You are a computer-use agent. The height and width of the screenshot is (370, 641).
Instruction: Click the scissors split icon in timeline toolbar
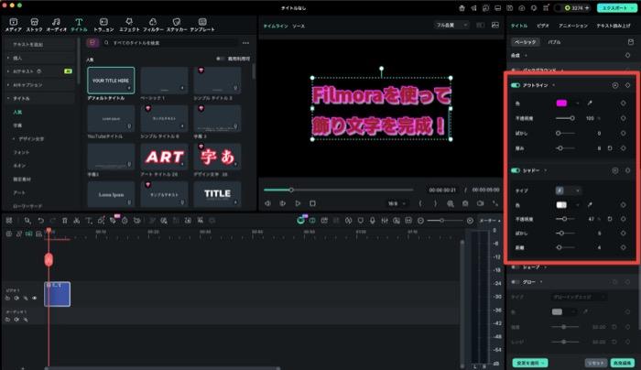click(x=76, y=221)
